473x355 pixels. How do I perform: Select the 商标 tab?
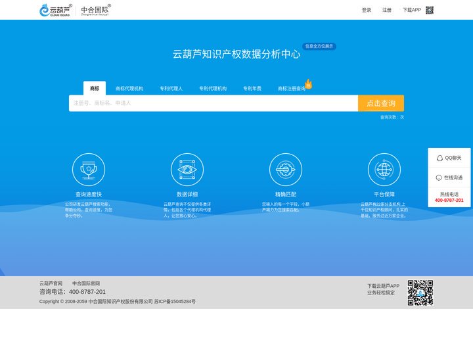pyautogui.click(x=95, y=88)
